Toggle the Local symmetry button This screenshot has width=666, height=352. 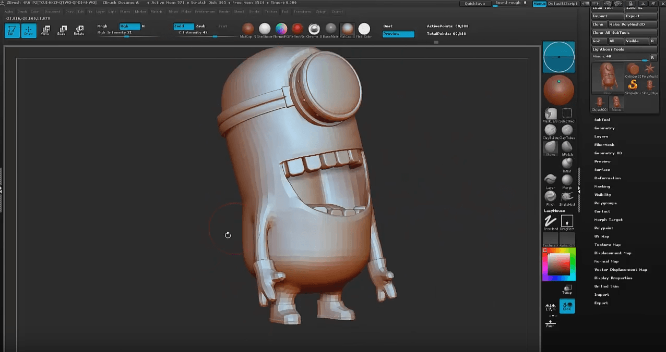tap(567, 306)
